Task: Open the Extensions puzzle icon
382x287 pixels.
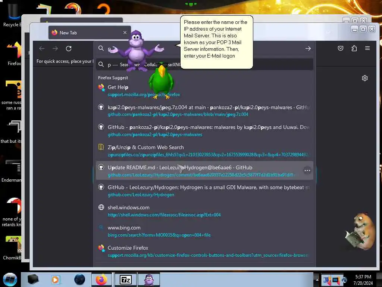Action: tap(354, 48)
